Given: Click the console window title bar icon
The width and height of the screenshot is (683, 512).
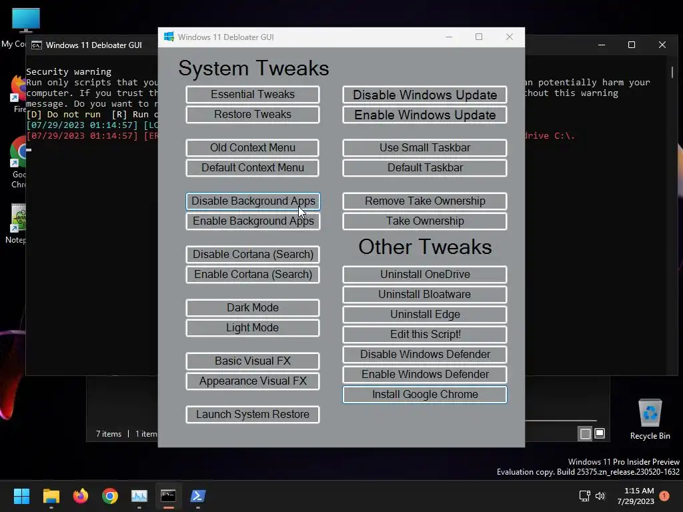Looking at the screenshot, I should click(x=37, y=45).
